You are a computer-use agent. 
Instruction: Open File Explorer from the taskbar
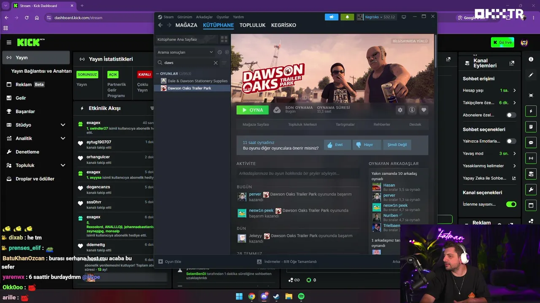coord(289,296)
